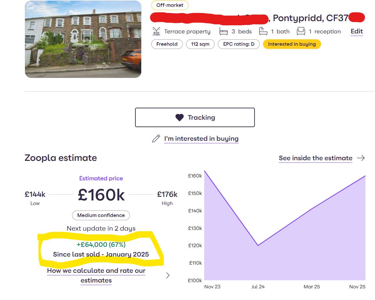Expand How we calculate estimates chevron
The image size is (375, 300).
point(168,275)
